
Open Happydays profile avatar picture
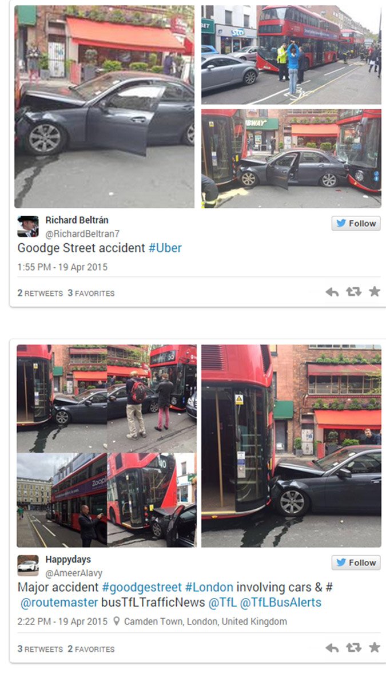28,565
